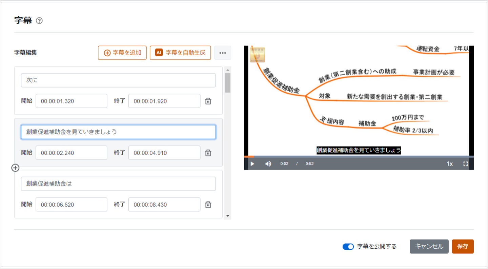Click the help icon beside 字幕 heading
488x269 pixels.
pos(39,21)
